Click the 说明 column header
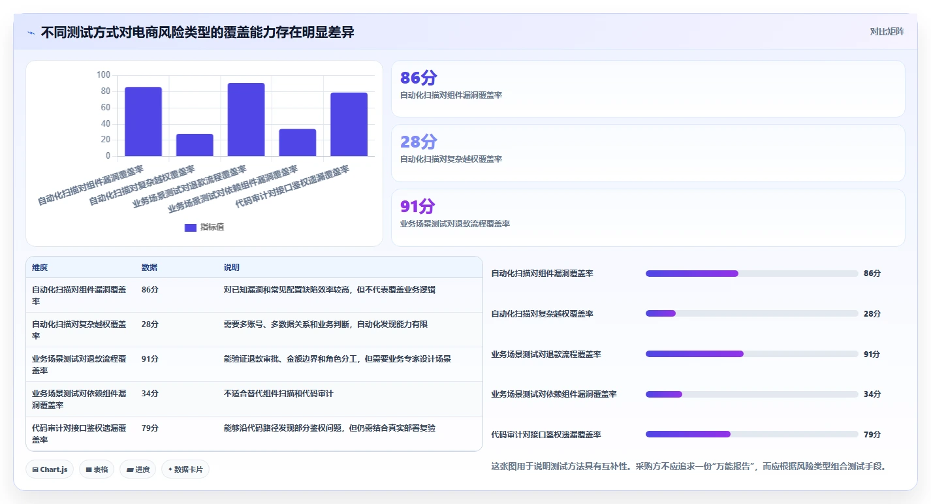Image resolution: width=931 pixels, height=504 pixels. (x=232, y=268)
